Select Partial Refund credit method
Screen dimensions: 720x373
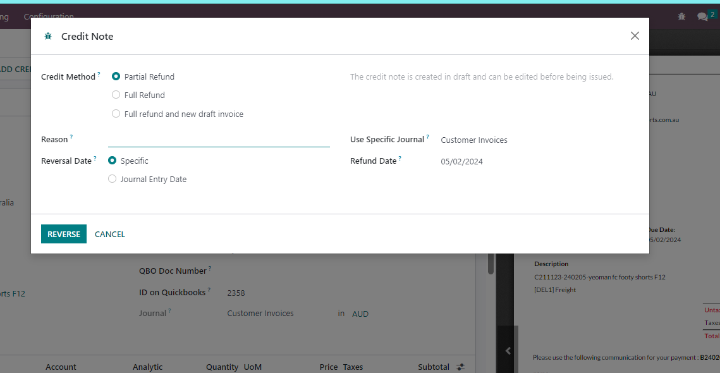click(x=116, y=76)
